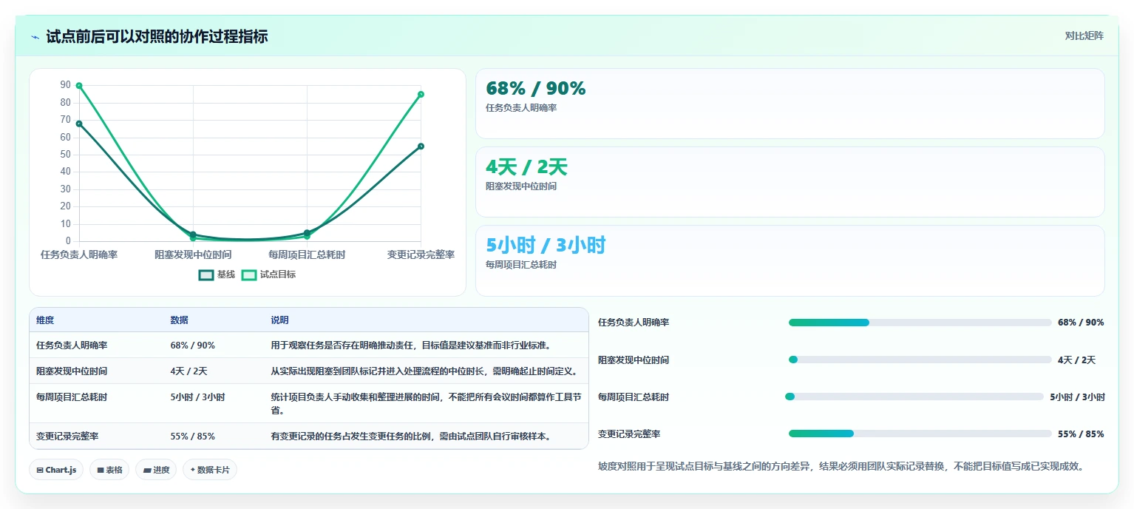The image size is (1134, 509).
Task: Click the pilot target point at 变更记录完整率
Action: (x=421, y=94)
